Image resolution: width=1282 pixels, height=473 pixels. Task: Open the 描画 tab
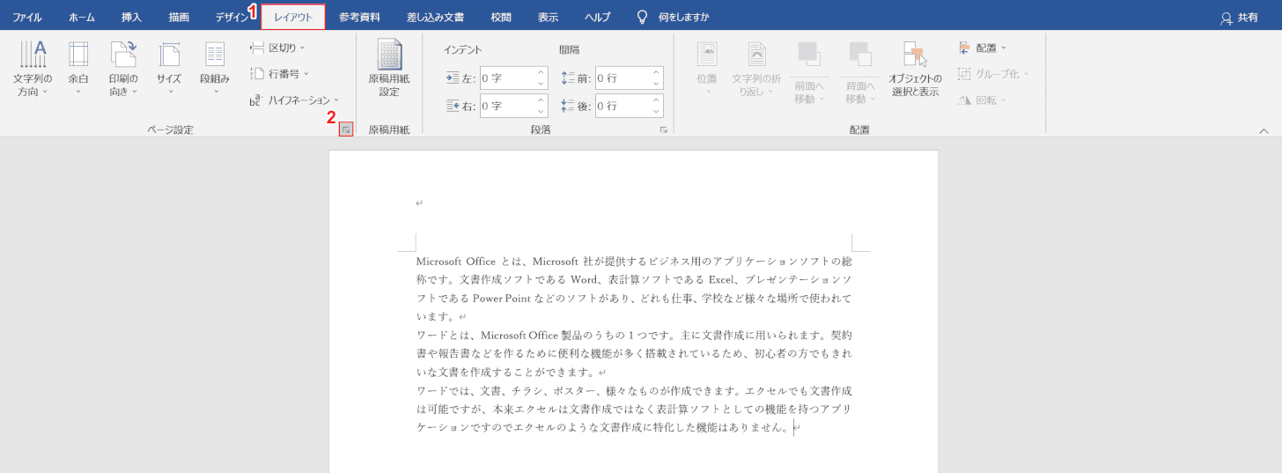pyautogui.click(x=179, y=17)
